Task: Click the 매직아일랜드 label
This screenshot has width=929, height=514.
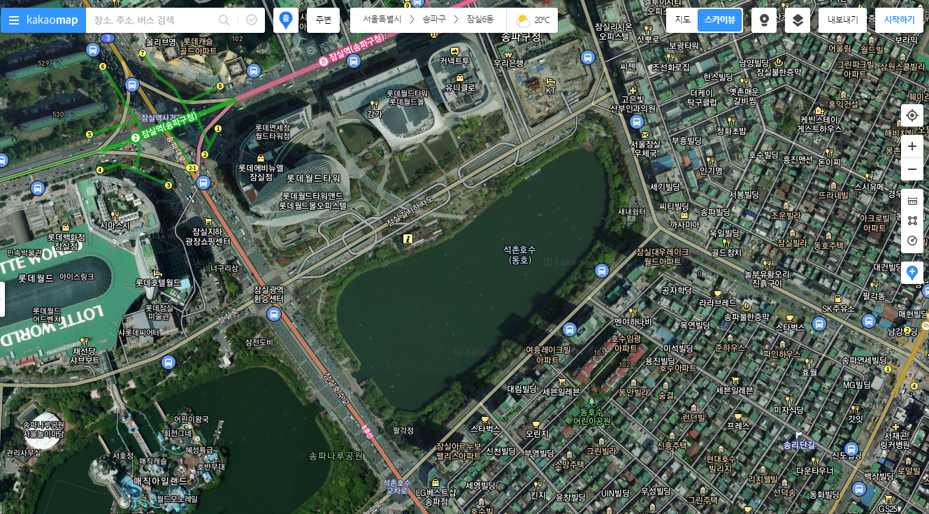Action: (161, 481)
